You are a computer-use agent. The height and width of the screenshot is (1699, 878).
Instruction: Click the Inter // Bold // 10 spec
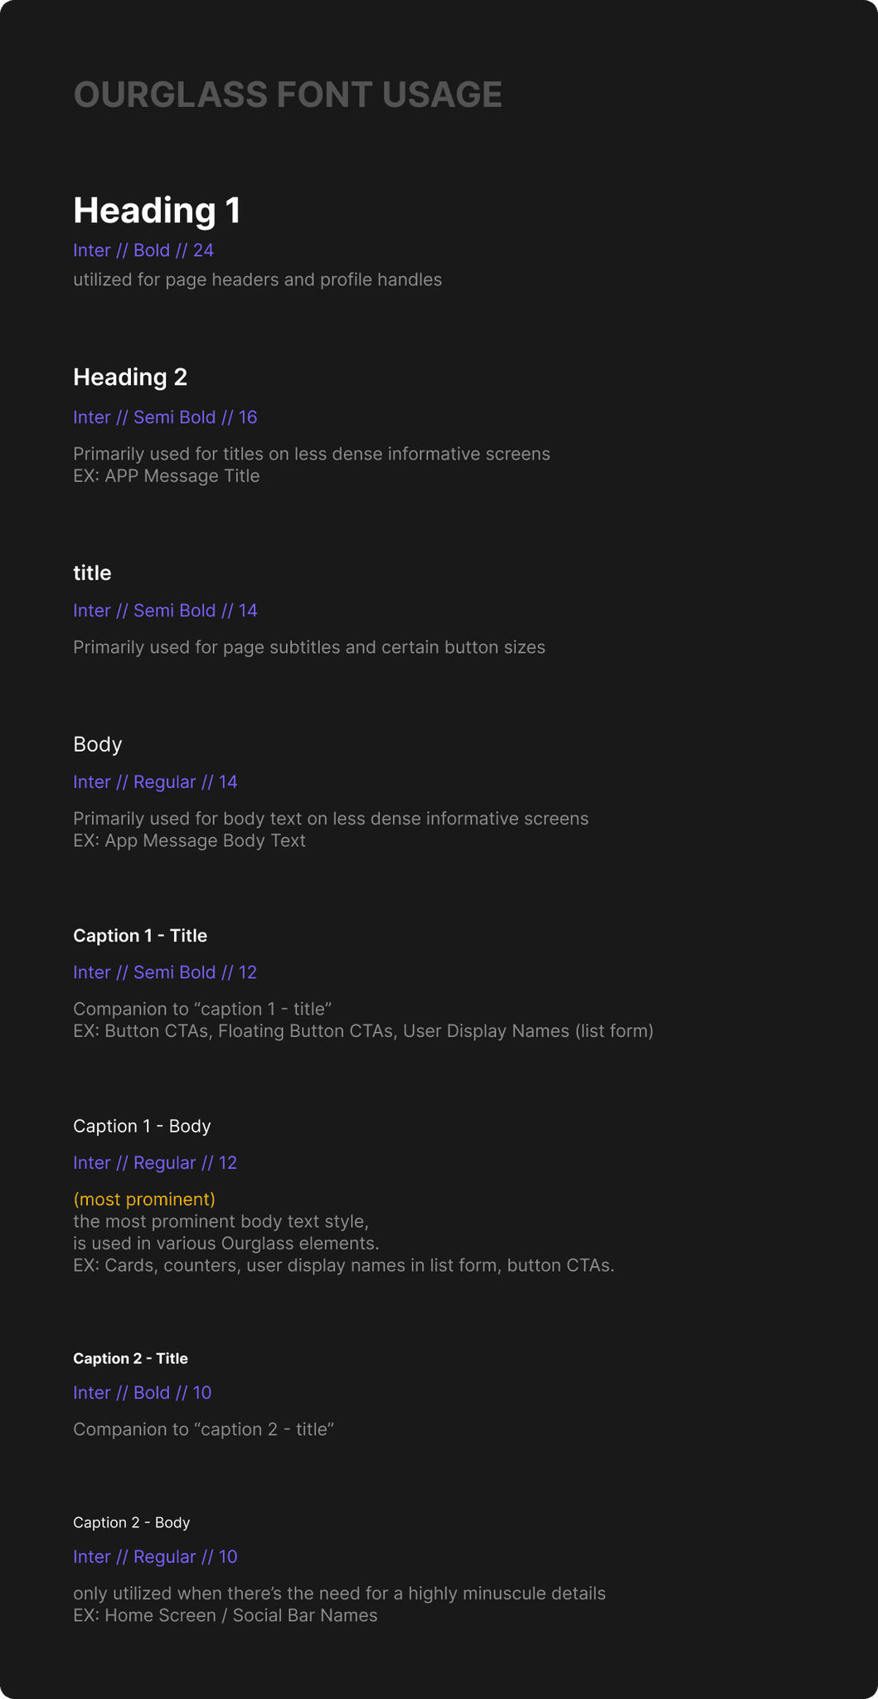142,1392
